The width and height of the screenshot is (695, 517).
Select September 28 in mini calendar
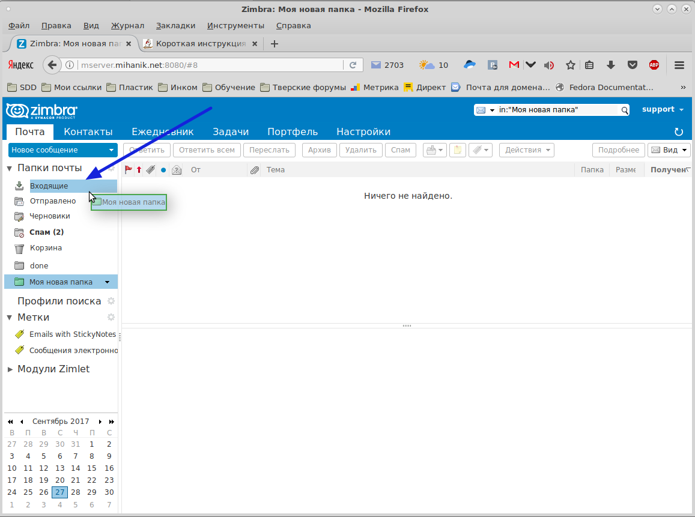(76, 492)
